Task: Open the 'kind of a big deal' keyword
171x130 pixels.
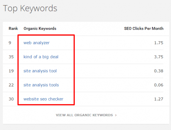Action: (x=41, y=57)
